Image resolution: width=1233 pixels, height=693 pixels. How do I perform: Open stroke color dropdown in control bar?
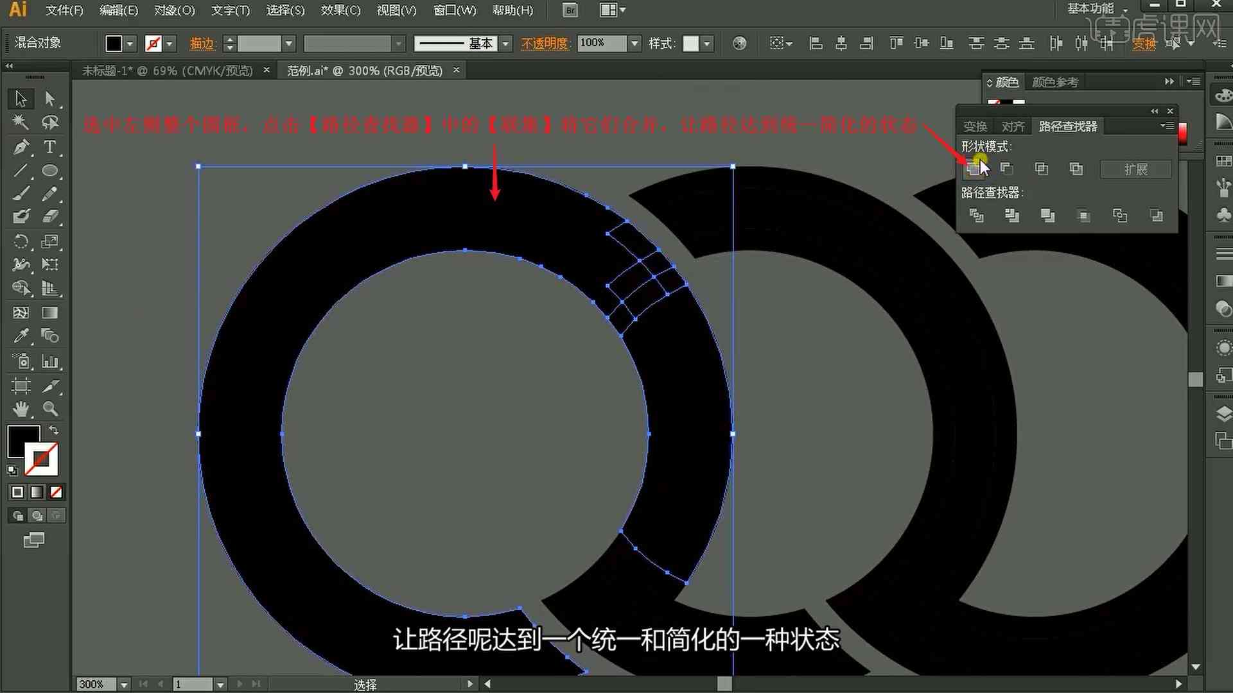click(170, 44)
